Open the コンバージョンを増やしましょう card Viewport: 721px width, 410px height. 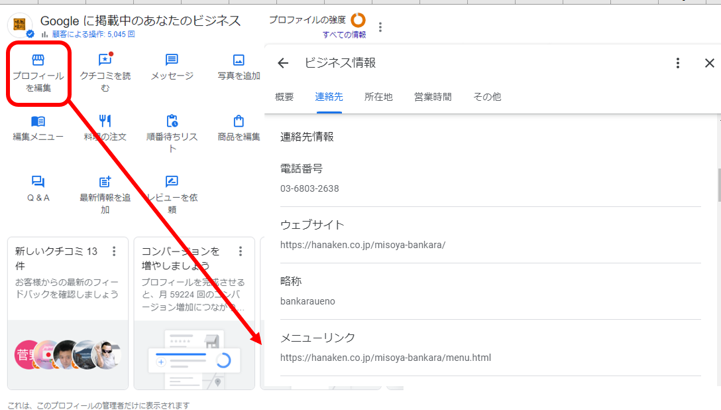(x=194, y=313)
